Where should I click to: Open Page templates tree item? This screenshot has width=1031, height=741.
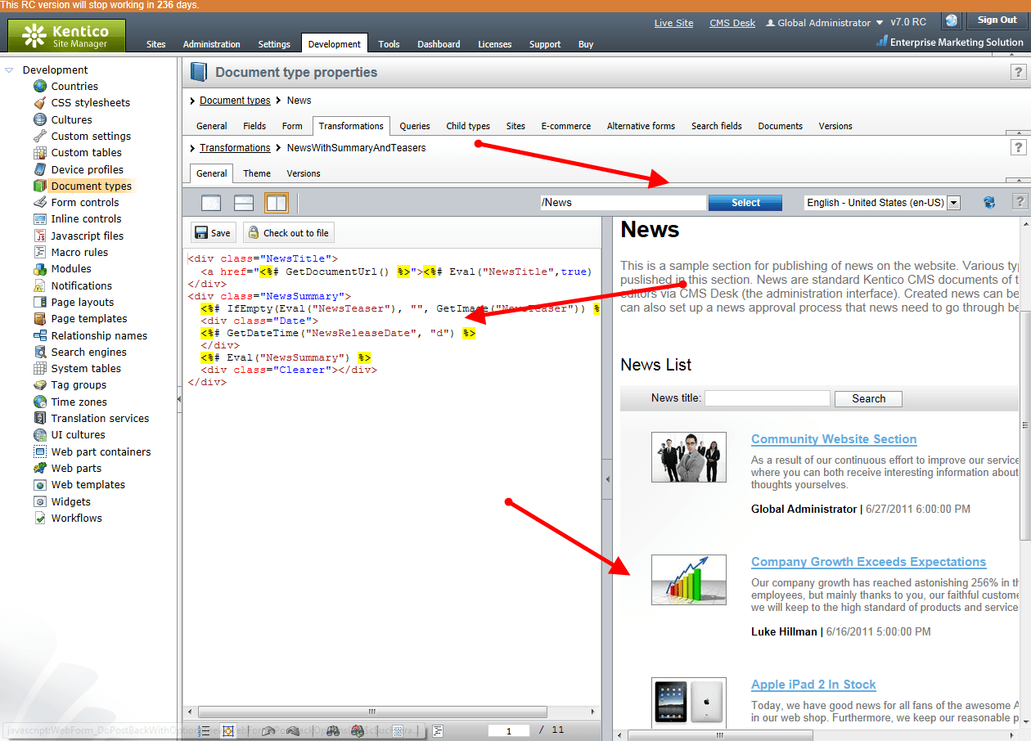point(89,319)
